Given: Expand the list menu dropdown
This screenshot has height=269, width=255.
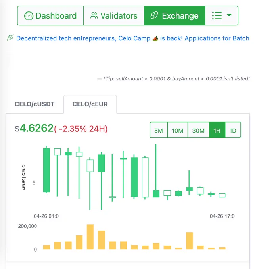Looking at the screenshot, I should tap(221, 15).
